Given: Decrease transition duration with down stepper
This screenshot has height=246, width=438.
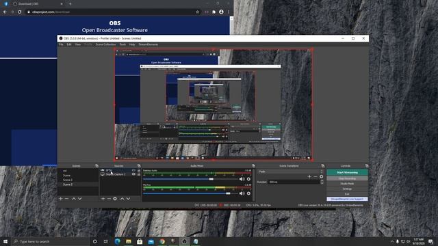Looking at the screenshot, I should point(322,183).
